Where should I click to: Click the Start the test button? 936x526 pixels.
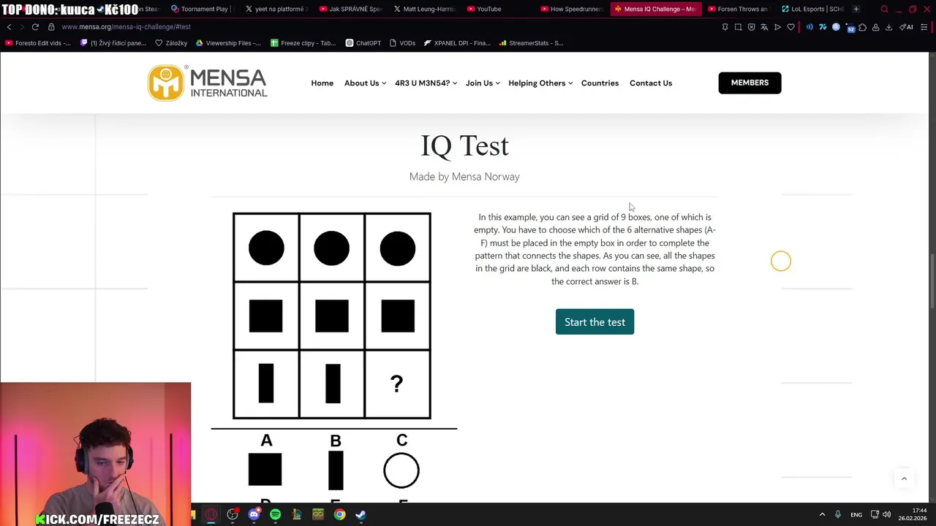tap(595, 322)
